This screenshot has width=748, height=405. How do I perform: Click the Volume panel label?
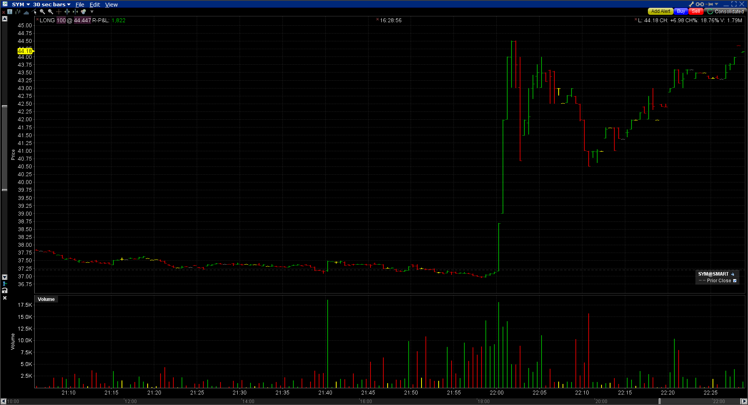[46, 299]
